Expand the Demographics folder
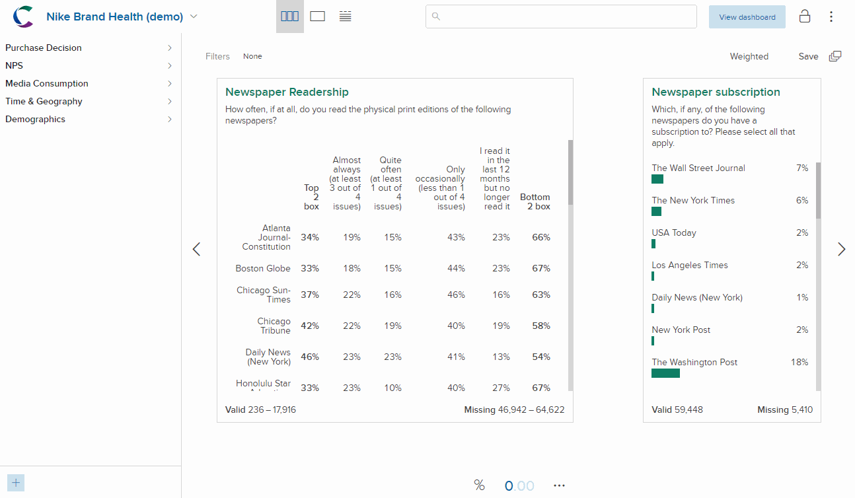 (89, 119)
